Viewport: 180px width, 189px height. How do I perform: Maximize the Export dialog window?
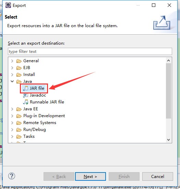(154, 5)
